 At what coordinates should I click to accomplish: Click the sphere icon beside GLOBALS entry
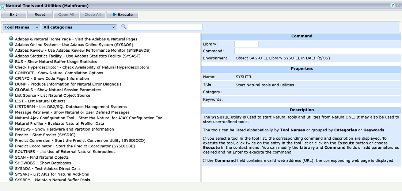tap(11, 89)
